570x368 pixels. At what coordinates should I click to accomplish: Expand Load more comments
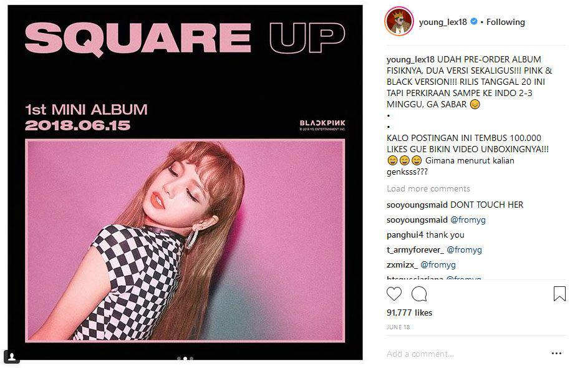pos(428,189)
